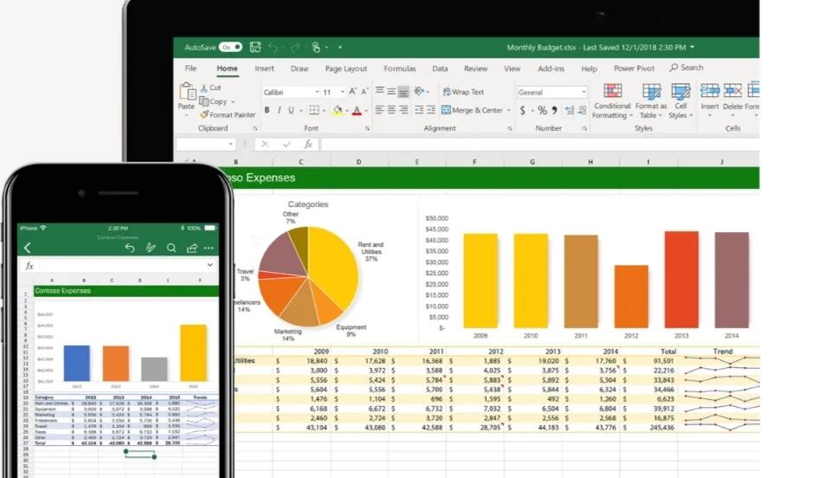
Task: Click the Wrap Text button
Action: coord(463,92)
